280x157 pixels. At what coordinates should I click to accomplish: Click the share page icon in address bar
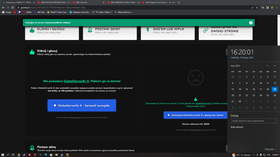(x=252, y=8)
